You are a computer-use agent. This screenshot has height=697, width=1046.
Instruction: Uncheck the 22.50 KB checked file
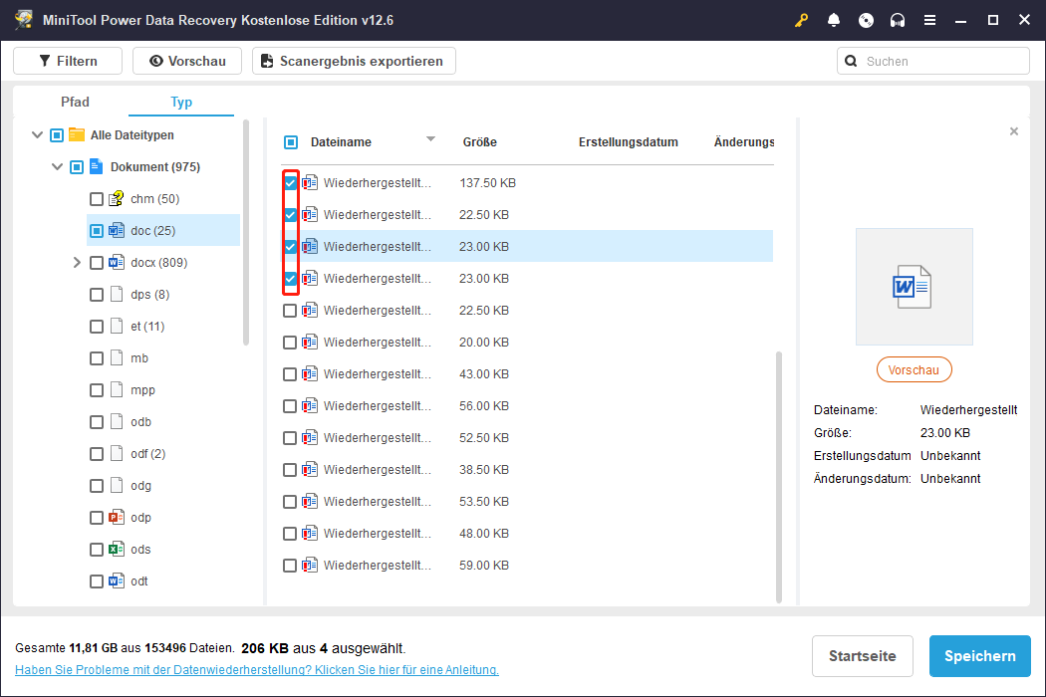[x=290, y=215]
